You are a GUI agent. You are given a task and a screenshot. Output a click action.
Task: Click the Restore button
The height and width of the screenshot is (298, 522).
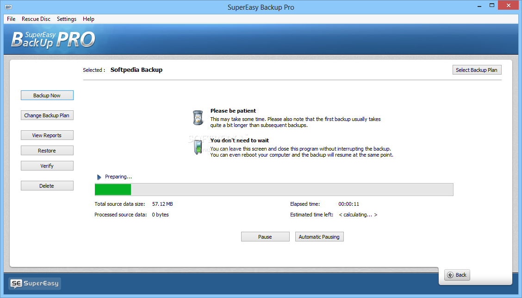point(47,151)
